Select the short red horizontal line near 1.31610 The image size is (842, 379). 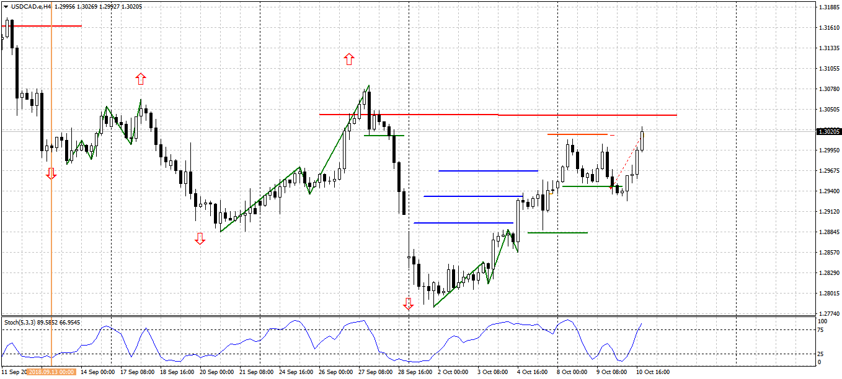(41, 26)
